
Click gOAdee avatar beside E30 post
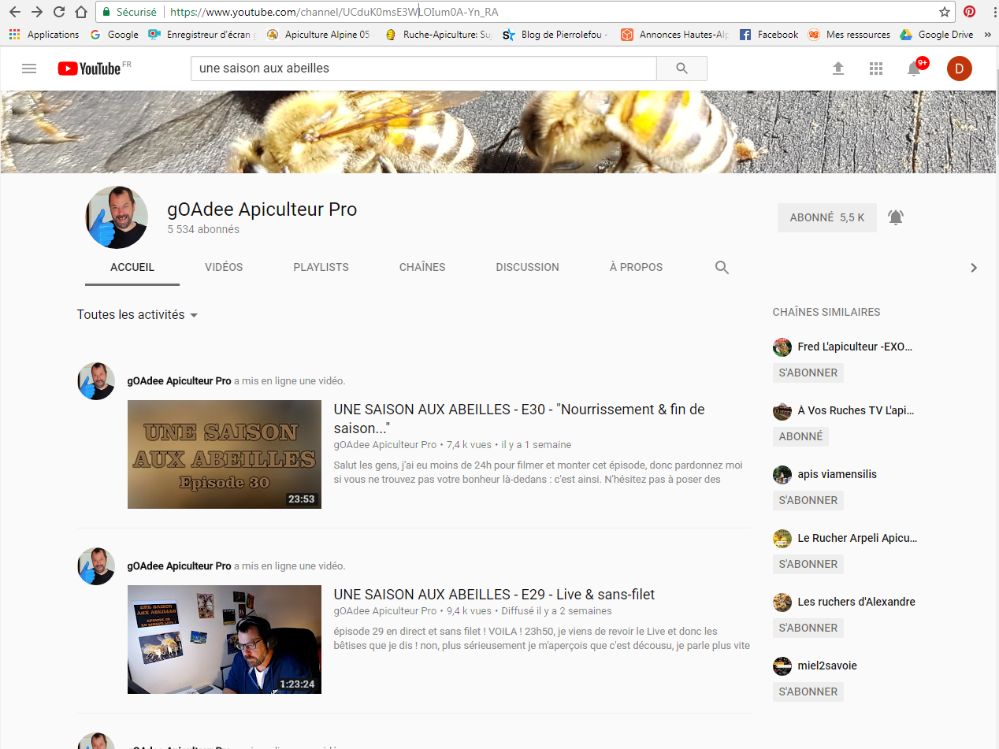(96, 381)
